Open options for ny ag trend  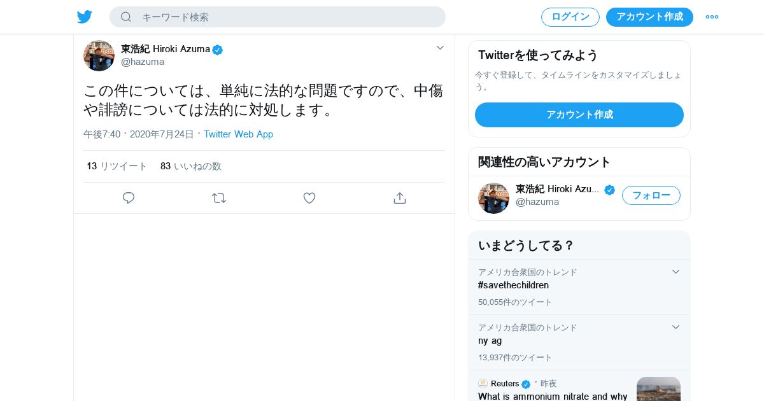coord(676,327)
